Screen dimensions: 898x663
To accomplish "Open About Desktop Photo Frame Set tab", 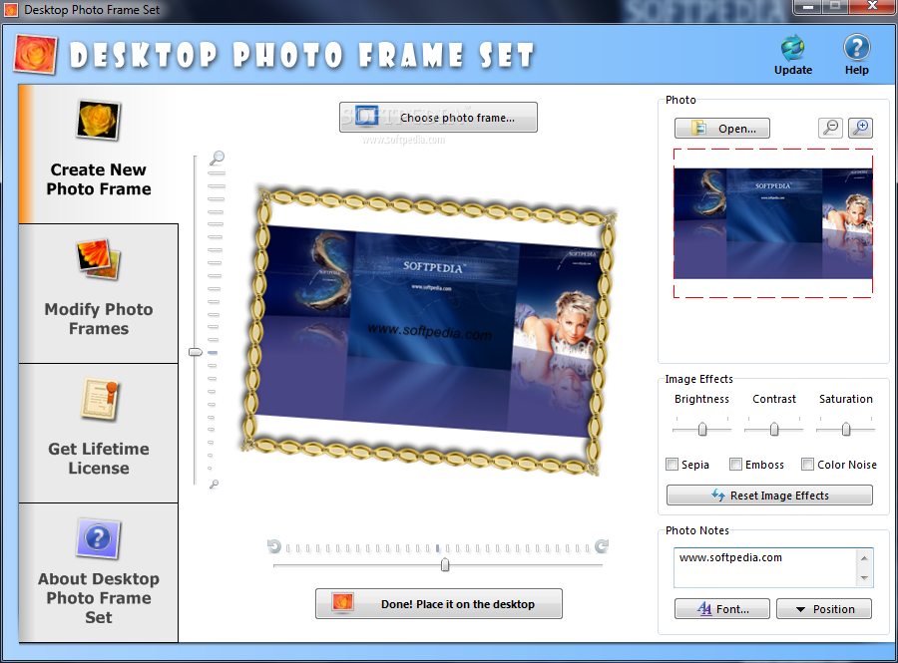I will [x=99, y=572].
